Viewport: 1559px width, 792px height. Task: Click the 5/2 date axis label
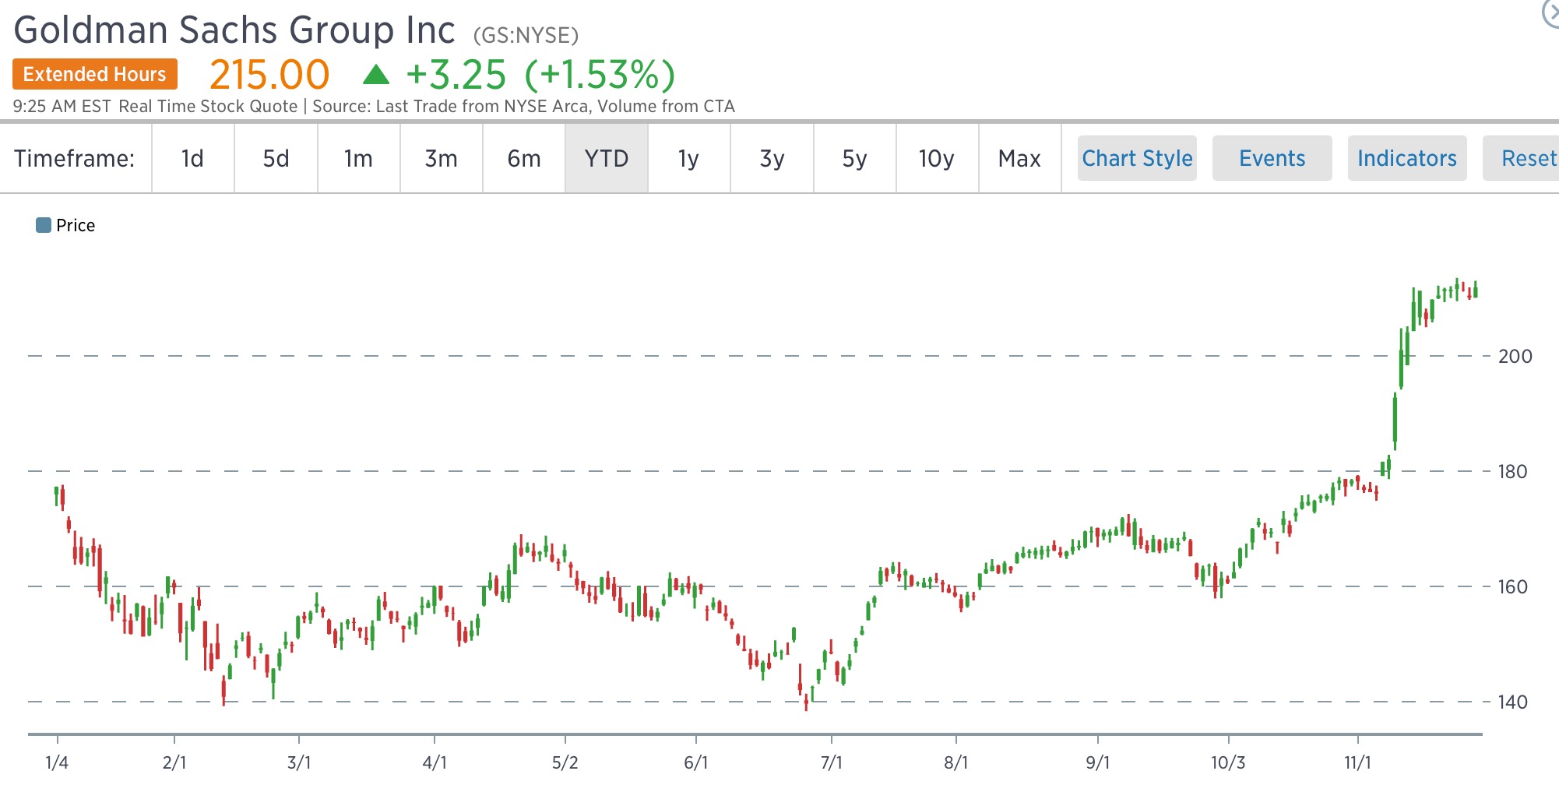(565, 762)
